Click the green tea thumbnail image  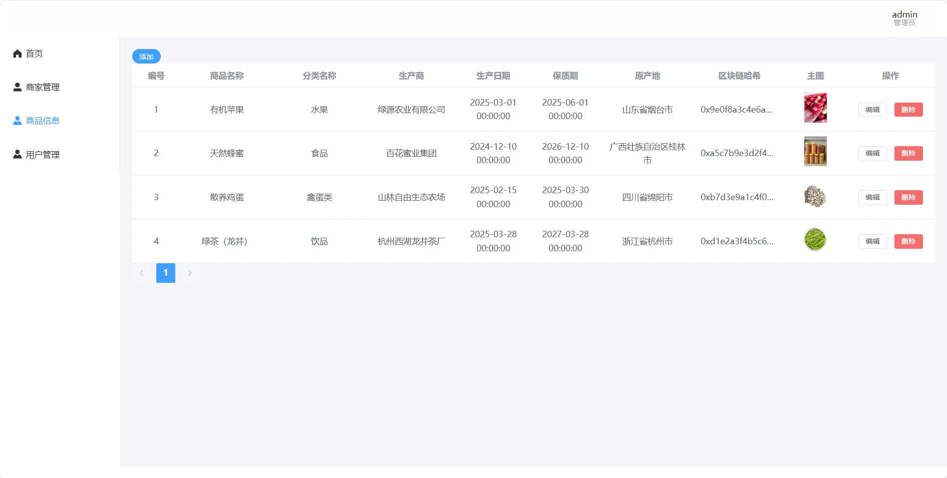click(815, 239)
